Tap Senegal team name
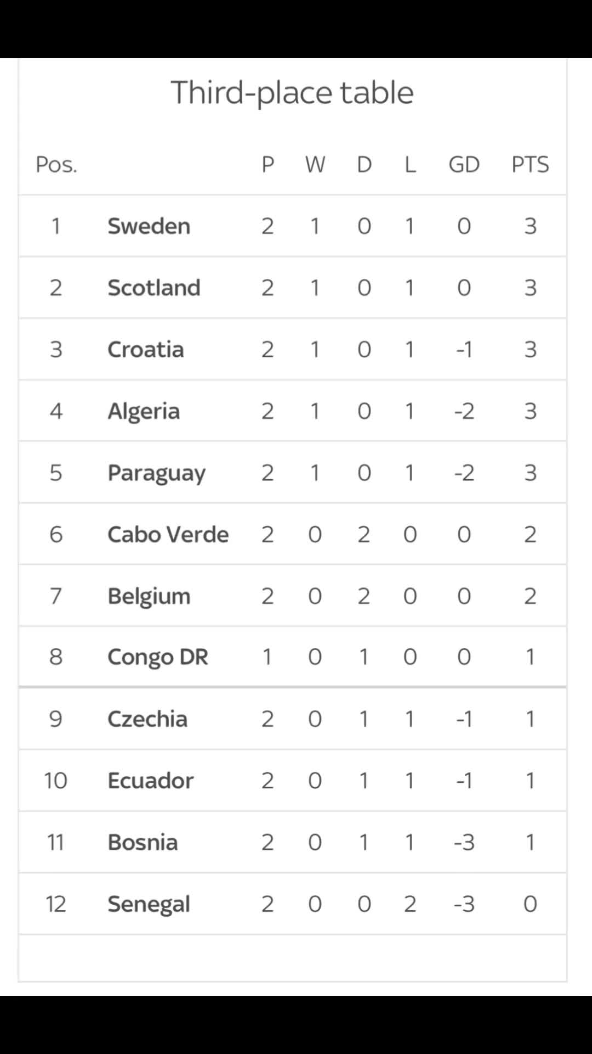The image size is (592, 1054). coord(149,905)
